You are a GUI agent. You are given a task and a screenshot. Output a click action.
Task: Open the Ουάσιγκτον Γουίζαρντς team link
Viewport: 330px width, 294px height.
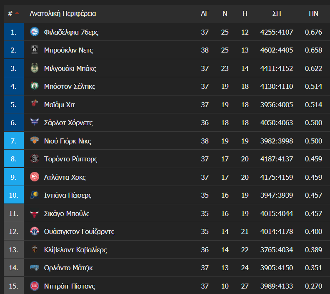79,231
